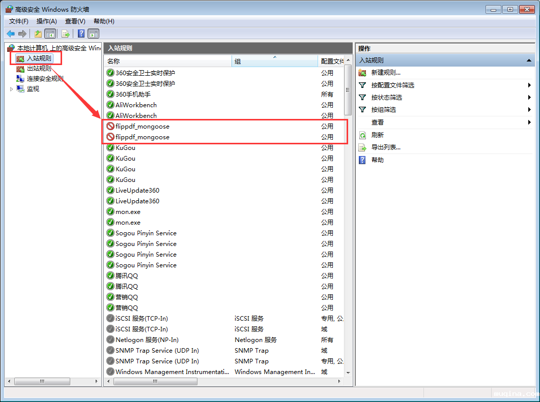Viewport: 540px width, 402px height.
Task: Click green check icon of 360手机助手 rule
Action: 110,94
